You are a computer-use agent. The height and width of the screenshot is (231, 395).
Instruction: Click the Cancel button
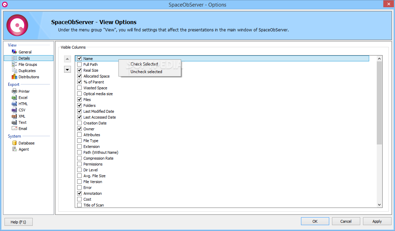click(x=346, y=221)
